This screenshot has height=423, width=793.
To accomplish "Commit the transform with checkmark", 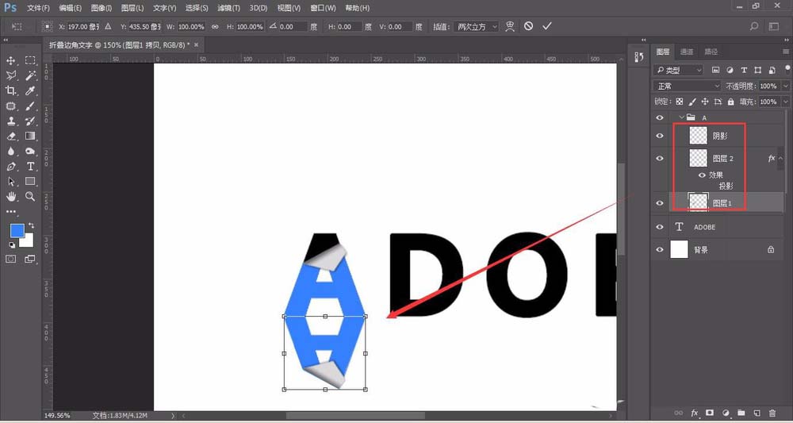I will point(546,26).
